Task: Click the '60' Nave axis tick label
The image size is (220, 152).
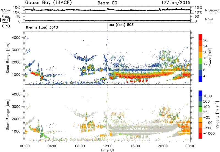Action: pos(197,16)
